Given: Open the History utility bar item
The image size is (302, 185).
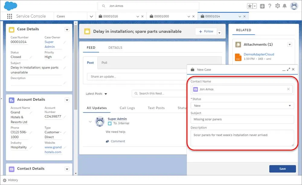Looking at the screenshot, I should click(x=11, y=180).
